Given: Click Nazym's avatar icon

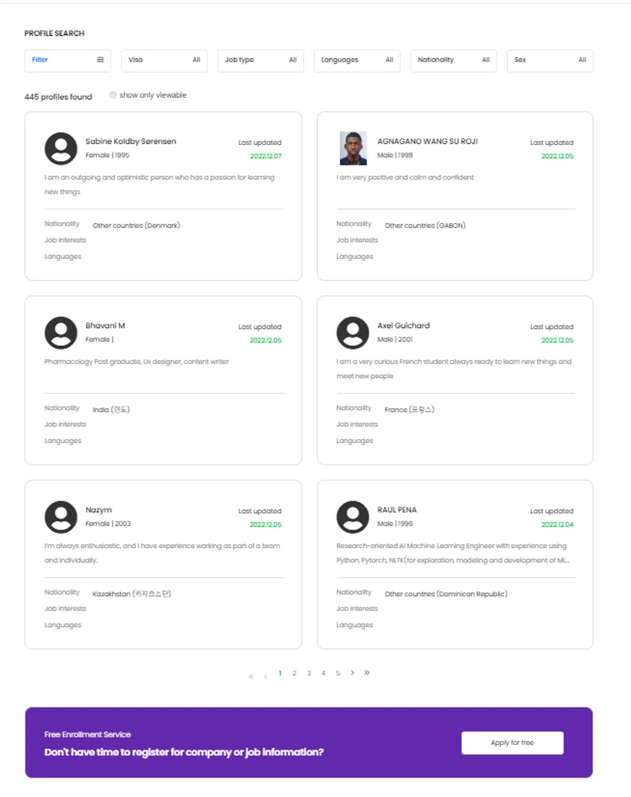Looking at the screenshot, I should [x=61, y=517].
